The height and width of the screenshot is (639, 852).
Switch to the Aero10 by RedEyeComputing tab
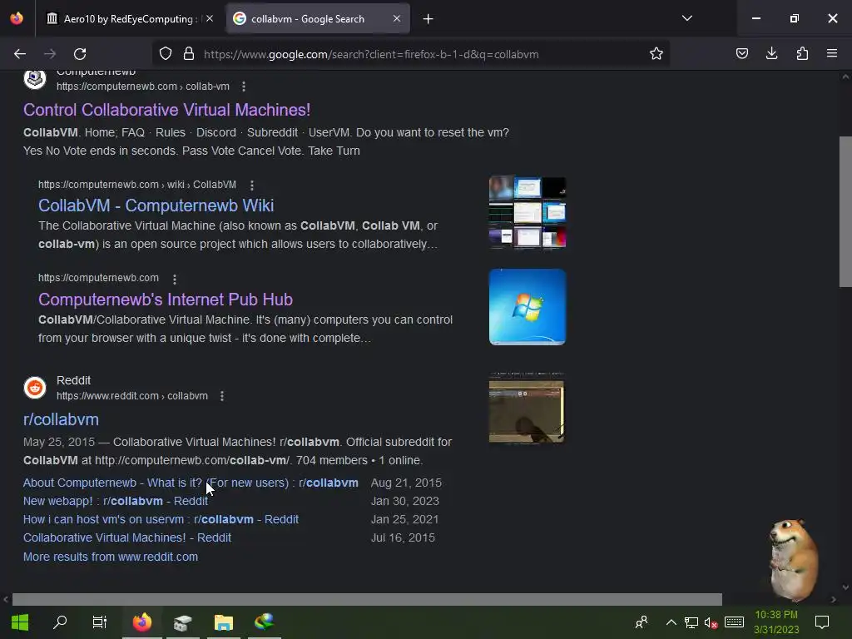pyautogui.click(x=129, y=19)
